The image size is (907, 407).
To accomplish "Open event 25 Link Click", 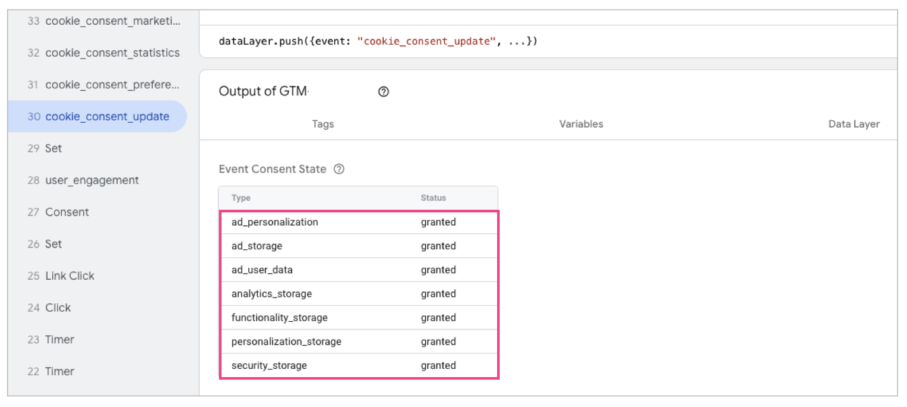I will click(61, 275).
